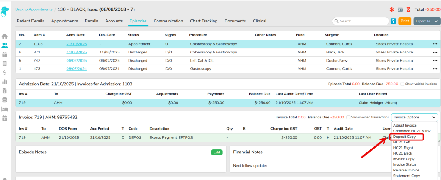Click the Patients icon in the sidebar
This screenshot has width=441, height=180.
coord(5,45)
